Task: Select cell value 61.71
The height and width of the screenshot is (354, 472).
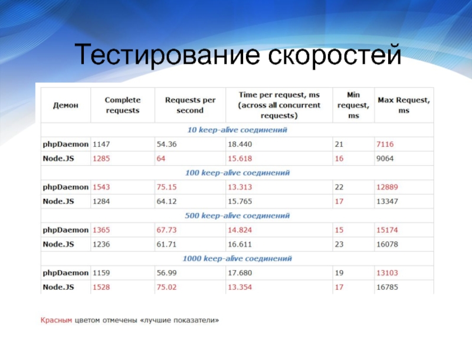Action: pos(166,244)
